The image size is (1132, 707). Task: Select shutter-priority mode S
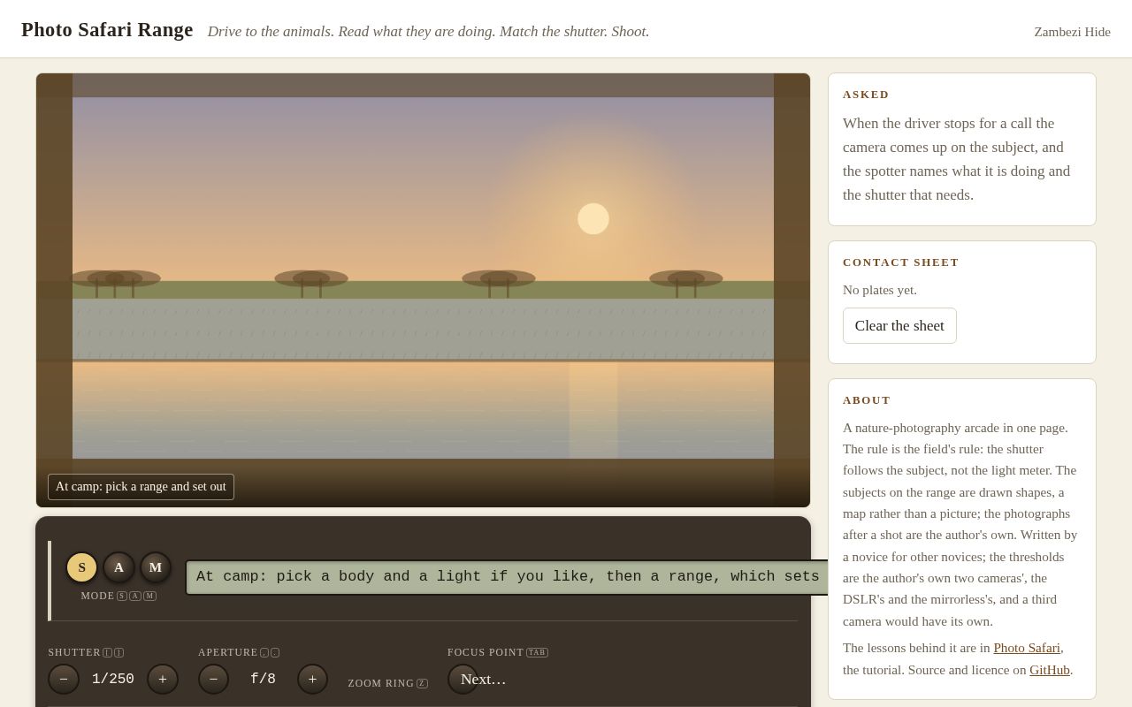tap(81, 567)
